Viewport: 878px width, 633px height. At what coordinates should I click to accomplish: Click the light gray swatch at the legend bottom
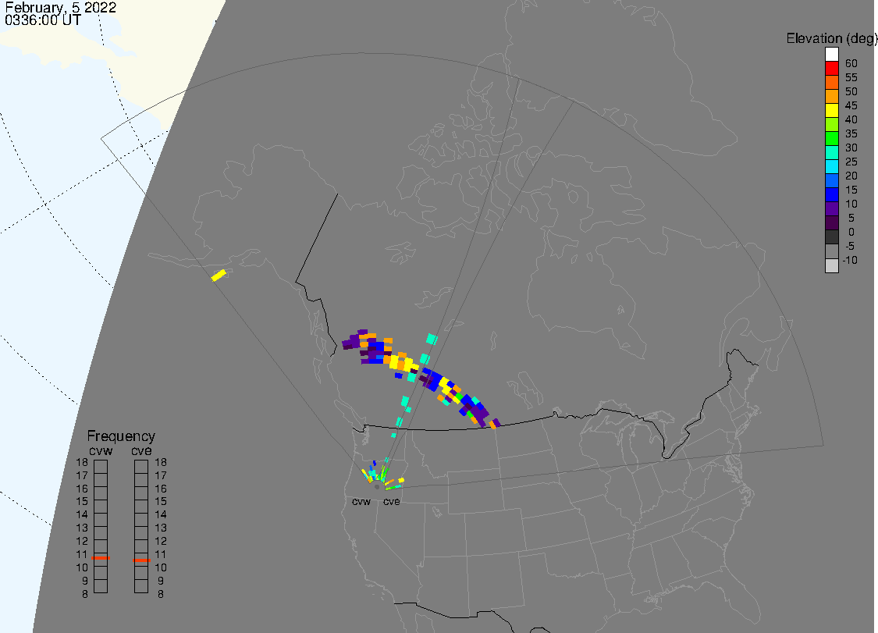coord(831,265)
